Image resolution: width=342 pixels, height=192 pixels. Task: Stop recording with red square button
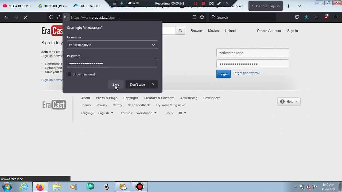(203, 3)
